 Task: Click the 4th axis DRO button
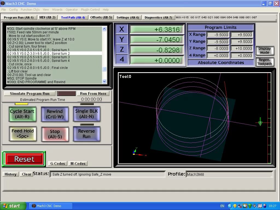tap(122, 59)
